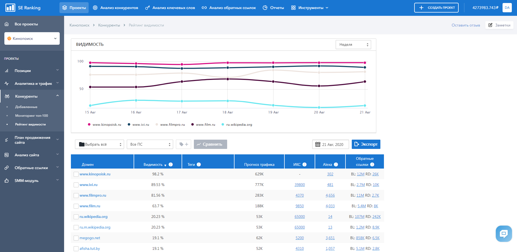Viewport: 517px width, 252px height.
Task: Tick the checkbox for www.ivi.ru
Action: (76, 185)
